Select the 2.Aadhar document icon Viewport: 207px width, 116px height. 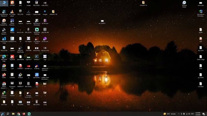pyautogui.click(x=12, y=76)
